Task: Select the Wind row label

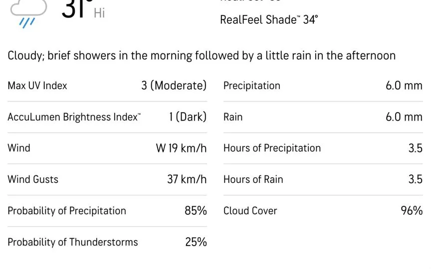Action: pos(19,148)
